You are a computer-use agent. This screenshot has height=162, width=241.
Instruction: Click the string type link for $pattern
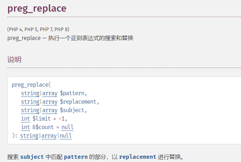click(x=30, y=93)
